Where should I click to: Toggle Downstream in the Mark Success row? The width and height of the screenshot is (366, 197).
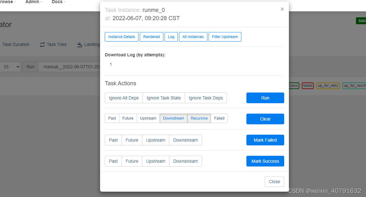186,161
